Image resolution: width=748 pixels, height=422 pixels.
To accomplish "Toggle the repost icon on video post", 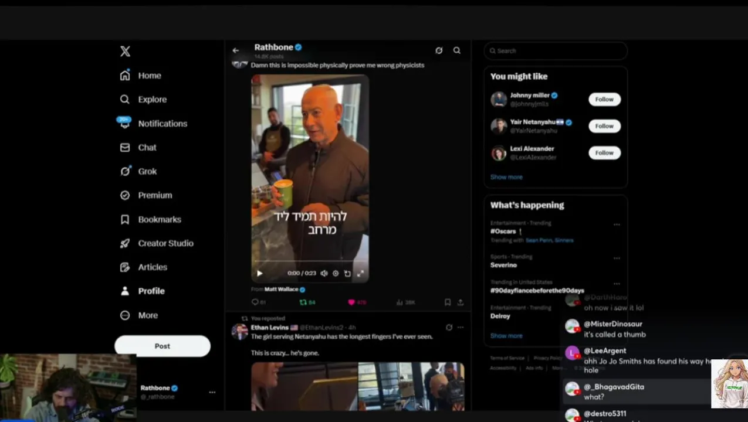I will click(303, 302).
